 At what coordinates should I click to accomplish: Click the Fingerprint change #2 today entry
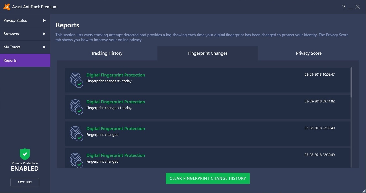tap(109, 81)
